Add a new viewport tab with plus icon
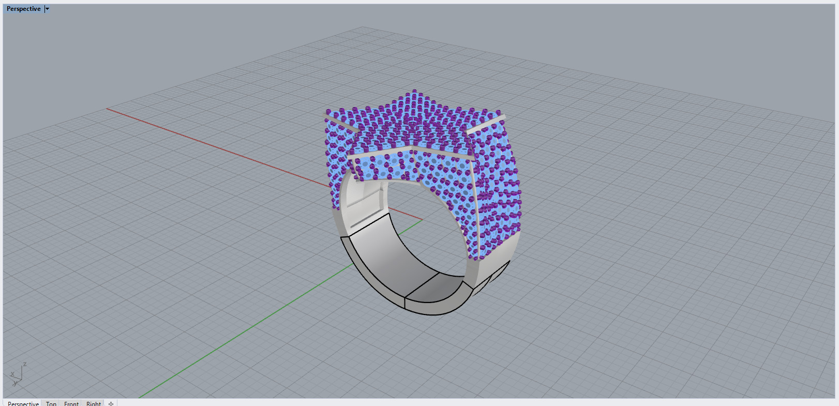 [x=111, y=403]
